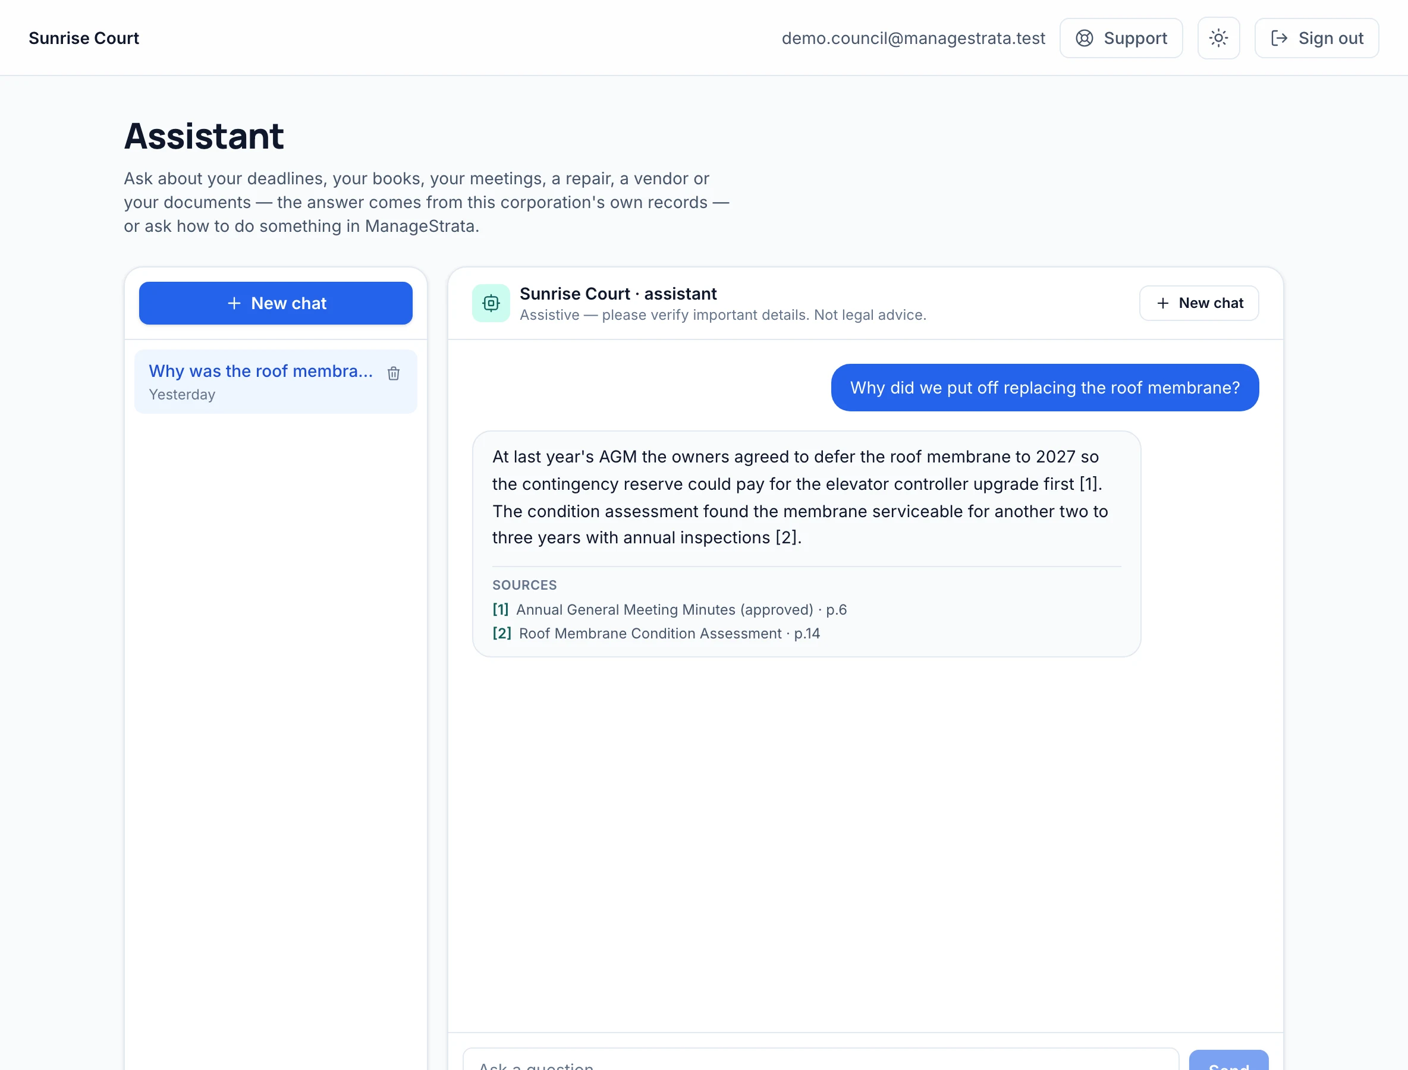Viewport: 1408px width, 1070px height.
Task: Click the Send button
Action: [x=1228, y=1061]
